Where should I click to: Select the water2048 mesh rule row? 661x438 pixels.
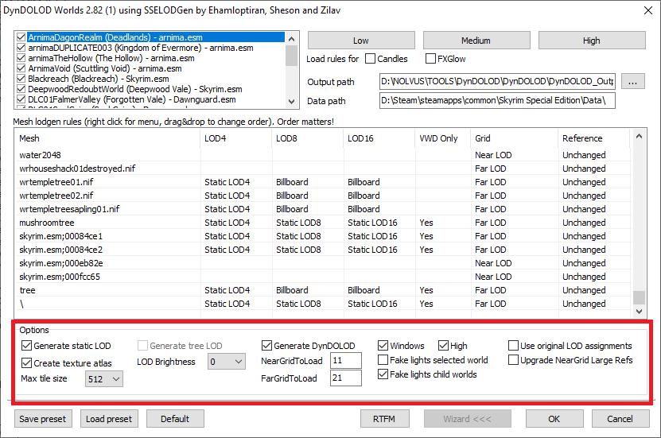pyautogui.click(x=324, y=155)
